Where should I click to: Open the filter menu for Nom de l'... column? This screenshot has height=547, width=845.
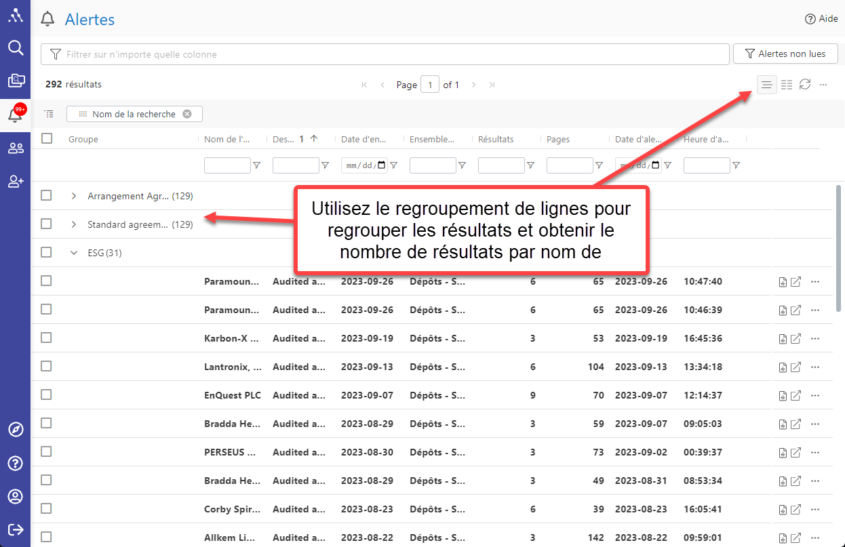click(256, 165)
